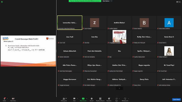Image resolution: width=182 pixels, height=102 pixels.
Task: Select the zoom baa02 tile
Action: (95, 23)
